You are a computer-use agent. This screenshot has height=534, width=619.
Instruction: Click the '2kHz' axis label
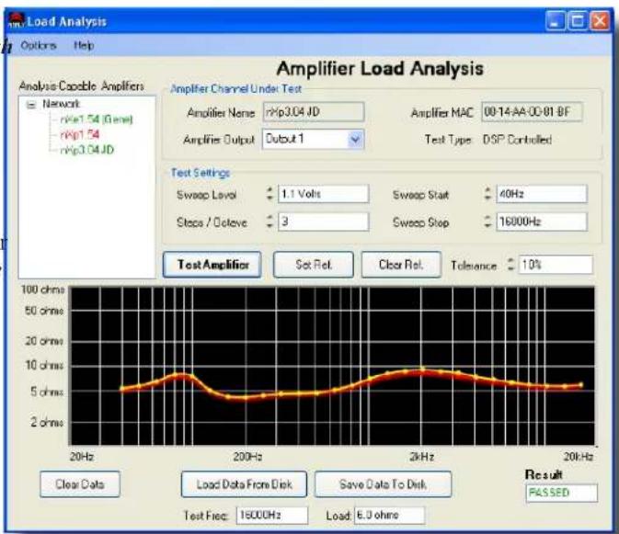421,457
